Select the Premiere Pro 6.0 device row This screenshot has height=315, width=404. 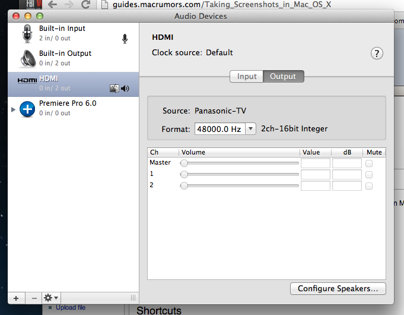74,109
